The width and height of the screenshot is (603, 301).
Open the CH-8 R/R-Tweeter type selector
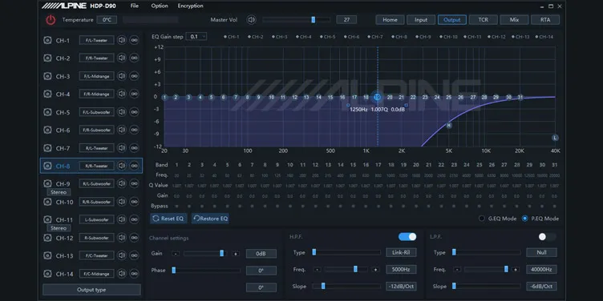[96, 166]
